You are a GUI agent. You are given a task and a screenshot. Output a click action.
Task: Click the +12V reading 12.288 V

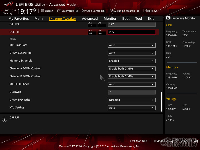(171, 109)
